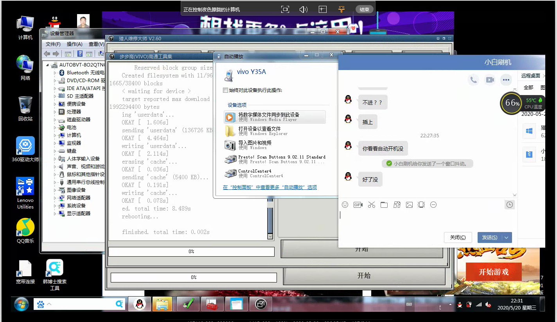
Task: Show hidden tray icons arrow
Action: point(450,304)
